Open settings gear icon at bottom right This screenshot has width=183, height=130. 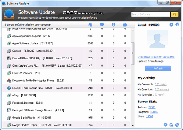166,125
